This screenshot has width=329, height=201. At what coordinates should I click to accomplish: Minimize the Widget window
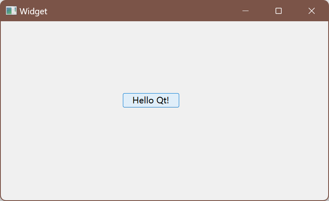(245, 11)
